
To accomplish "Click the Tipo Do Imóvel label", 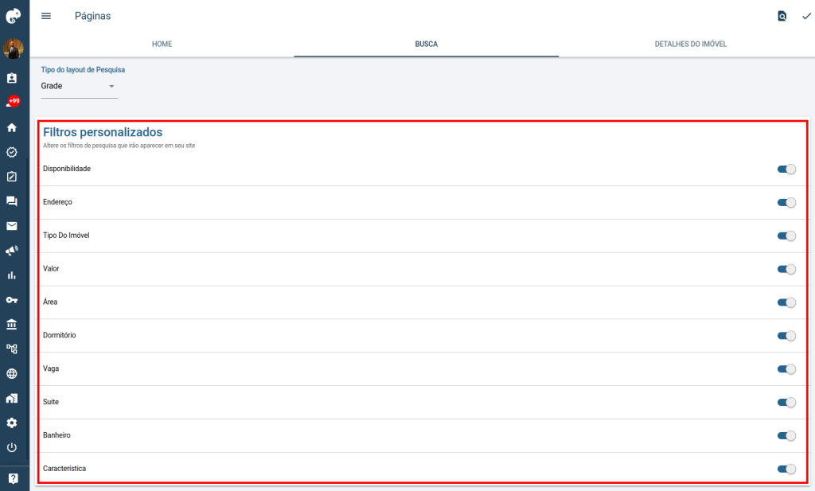I will (x=66, y=236).
